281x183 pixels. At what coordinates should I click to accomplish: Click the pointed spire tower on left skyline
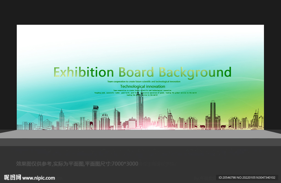point(62,119)
